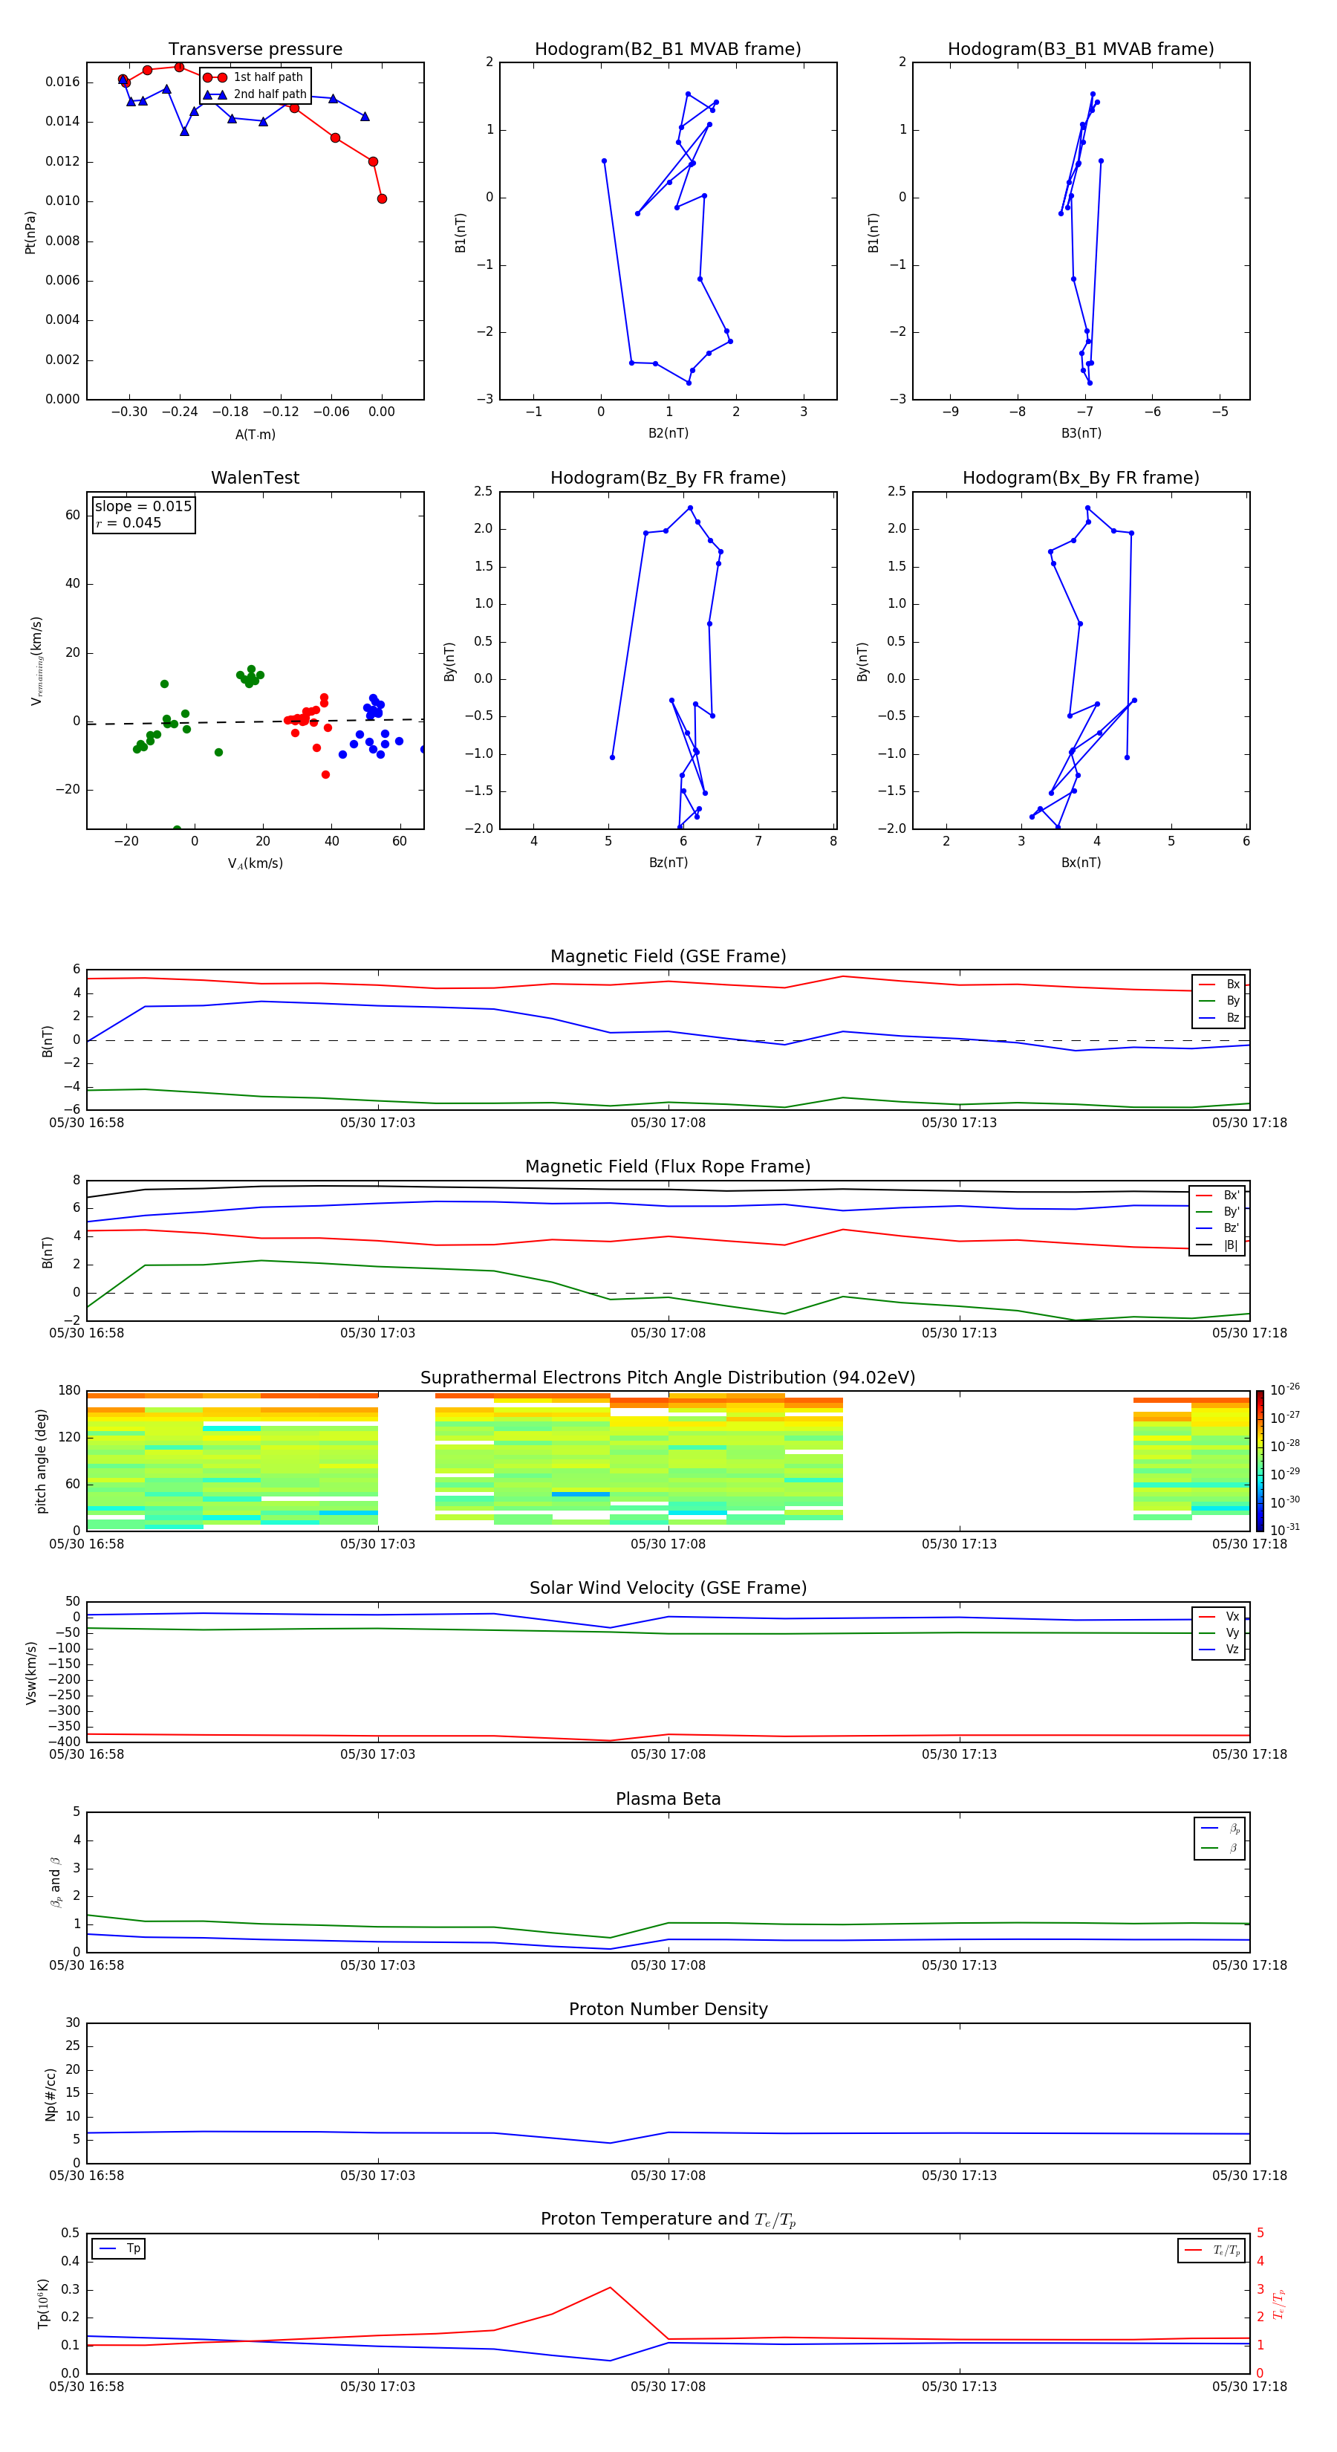This screenshot has height=2452, width=1337.
Task: Click the dashed fit line in WalenTest plot
Action: (255, 721)
